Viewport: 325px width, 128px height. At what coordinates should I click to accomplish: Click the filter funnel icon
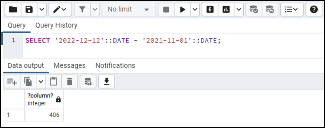click(82, 10)
